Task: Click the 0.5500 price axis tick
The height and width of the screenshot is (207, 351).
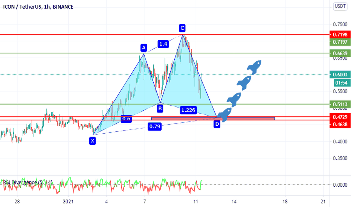Action: pyautogui.click(x=340, y=91)
